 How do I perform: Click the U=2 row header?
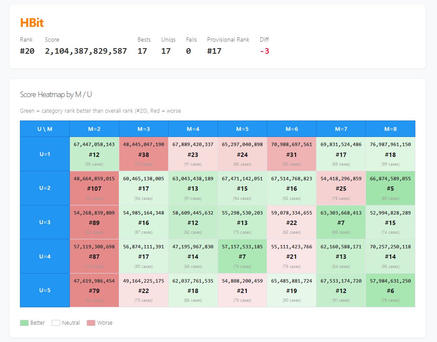[x=45, y=188]
